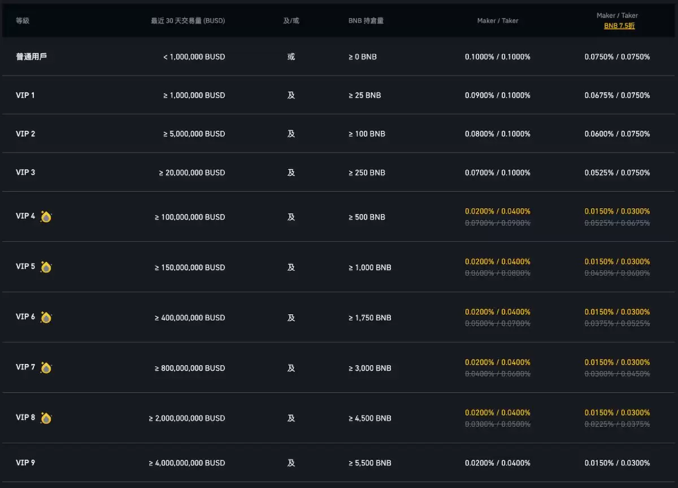678x488 pixels.
Task: Click the VIP 2 level label
Action: (25, 134)
